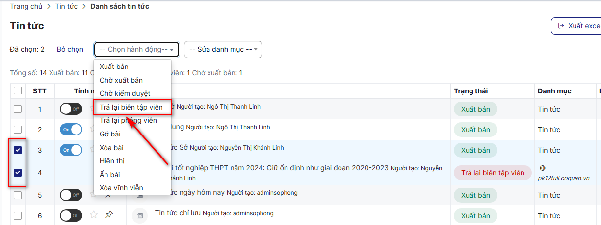Uncheck the checkbox for row 3
The image size is (601, 225).
coord(18,150)
